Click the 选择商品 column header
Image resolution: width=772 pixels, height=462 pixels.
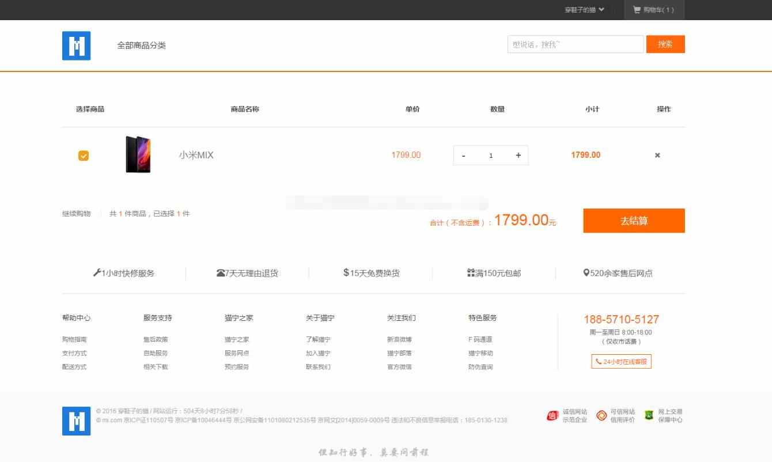coord(90,109)
